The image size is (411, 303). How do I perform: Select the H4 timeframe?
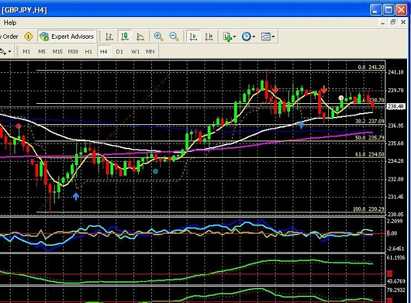(104, 51)
